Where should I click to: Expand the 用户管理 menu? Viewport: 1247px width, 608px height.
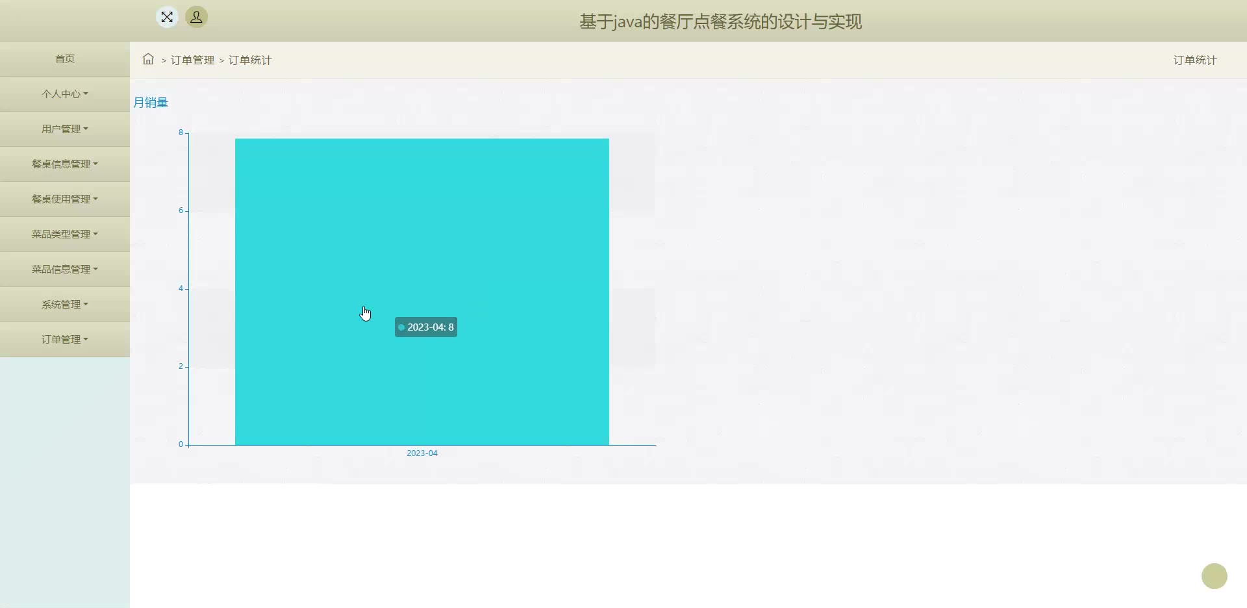pyautogui.click(x=65, y=129)
